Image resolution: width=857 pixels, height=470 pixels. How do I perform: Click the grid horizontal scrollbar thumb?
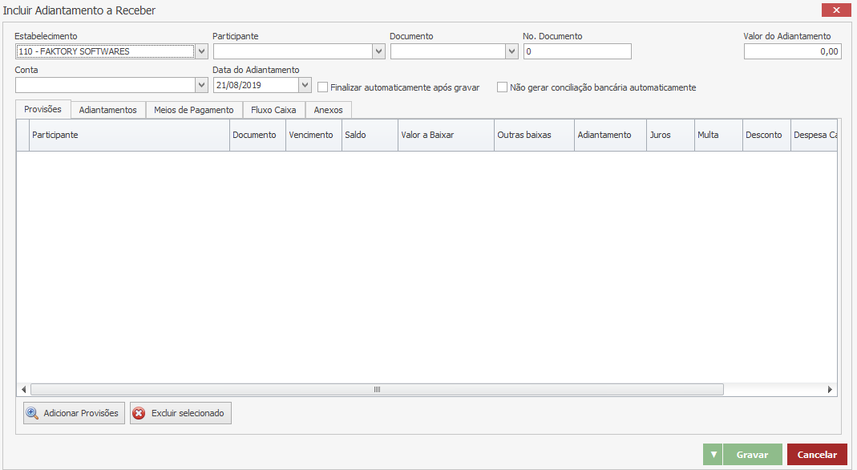(377, 390)
